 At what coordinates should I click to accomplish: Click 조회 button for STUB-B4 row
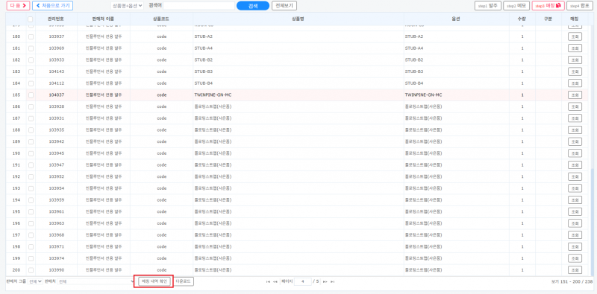pyautogui.click(x=575, y=83)
